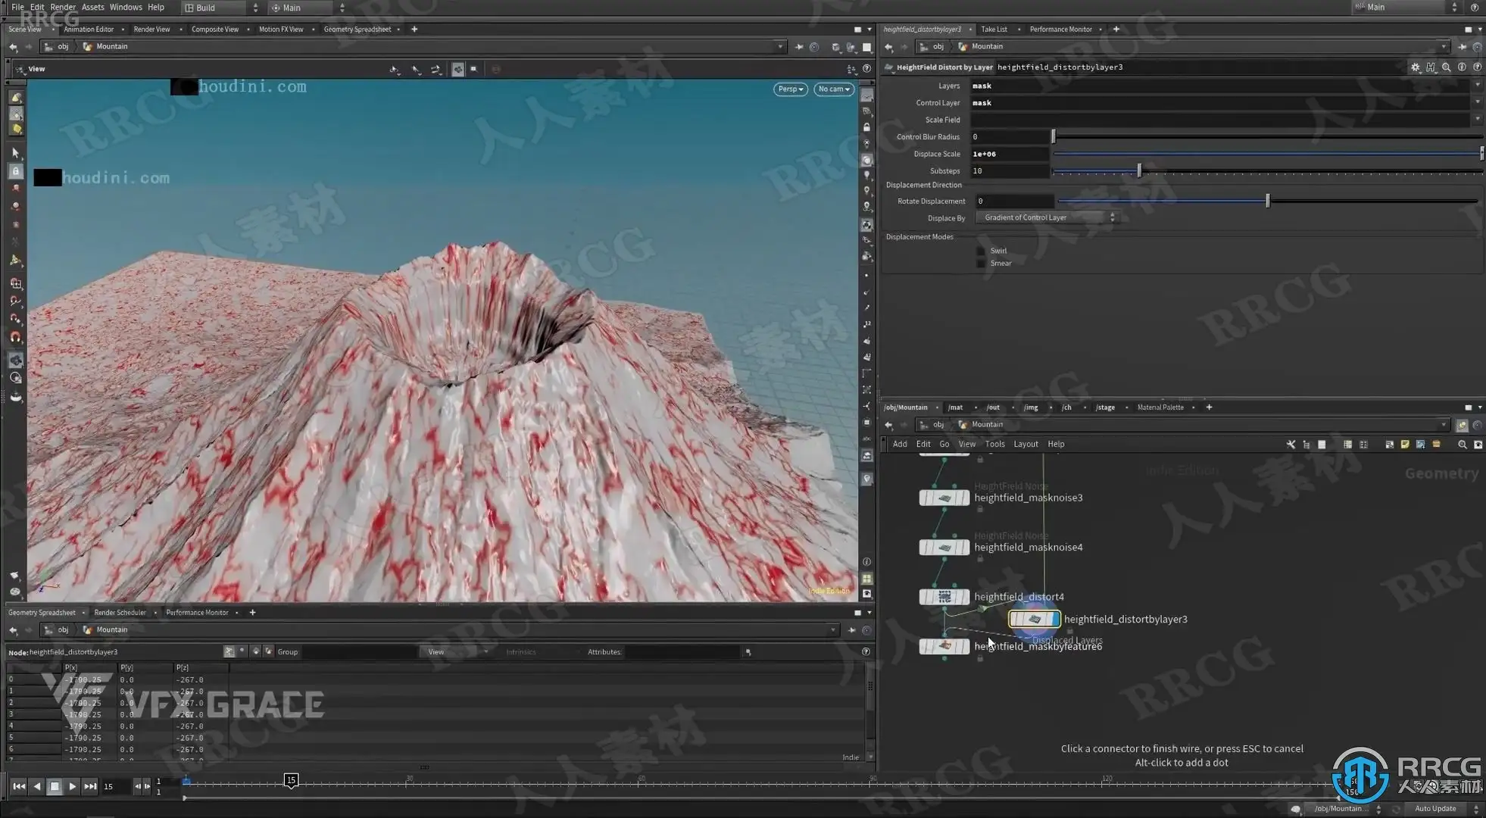Image resolution: width=1486 pixels, height=818 pixels.
Task: Open parameter gear settings menu
Action: 1415,67
